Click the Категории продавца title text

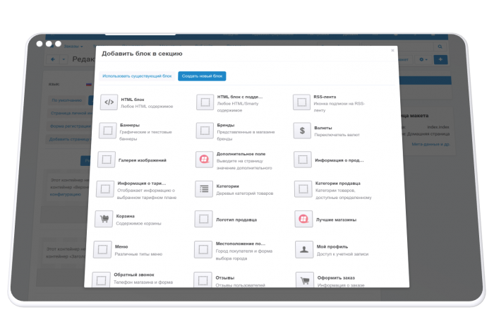click(x=338, y=183)
